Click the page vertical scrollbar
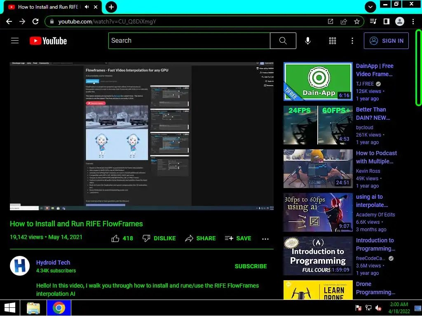The image size is (422, 316). click(419, 68)
